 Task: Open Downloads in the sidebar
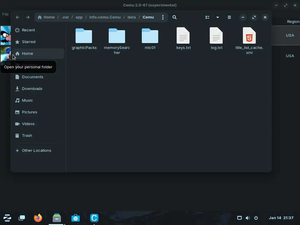click(38, 88)
